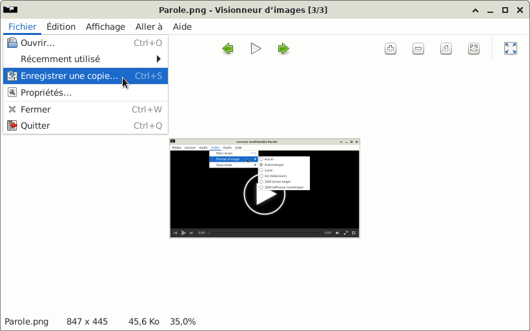
Task: Click the Propriétés wrench icon
Action: 12,92
